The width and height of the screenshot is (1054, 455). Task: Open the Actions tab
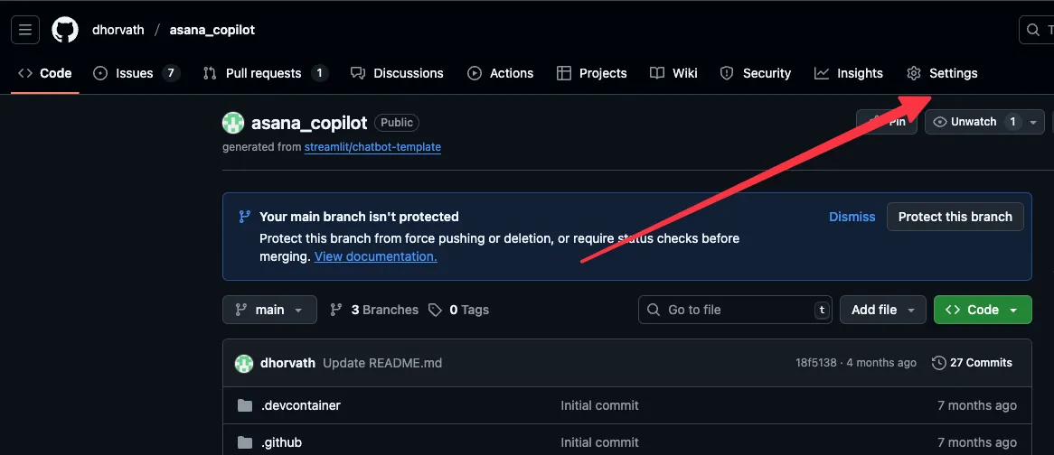(501, 73)
